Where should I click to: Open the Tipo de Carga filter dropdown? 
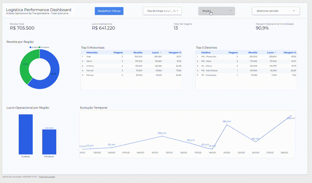(162, 11)
